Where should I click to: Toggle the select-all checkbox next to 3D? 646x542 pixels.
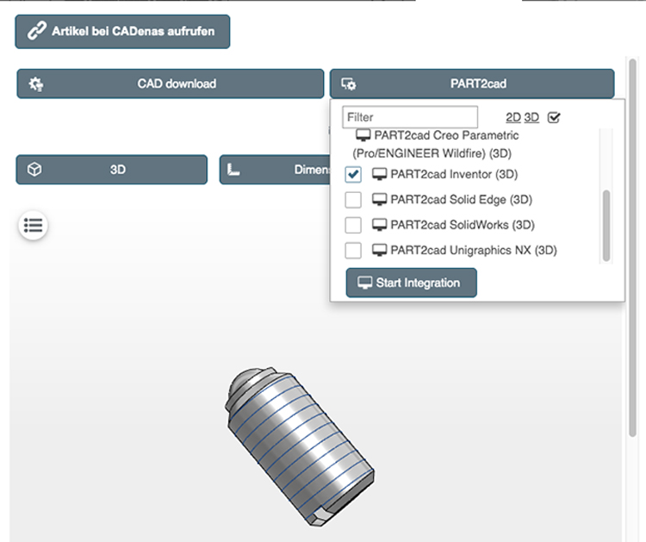(x=554, y=118)
